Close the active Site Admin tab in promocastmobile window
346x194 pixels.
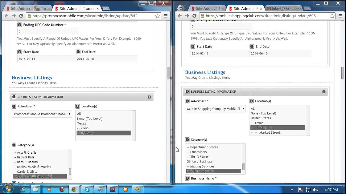pos(98,9)
